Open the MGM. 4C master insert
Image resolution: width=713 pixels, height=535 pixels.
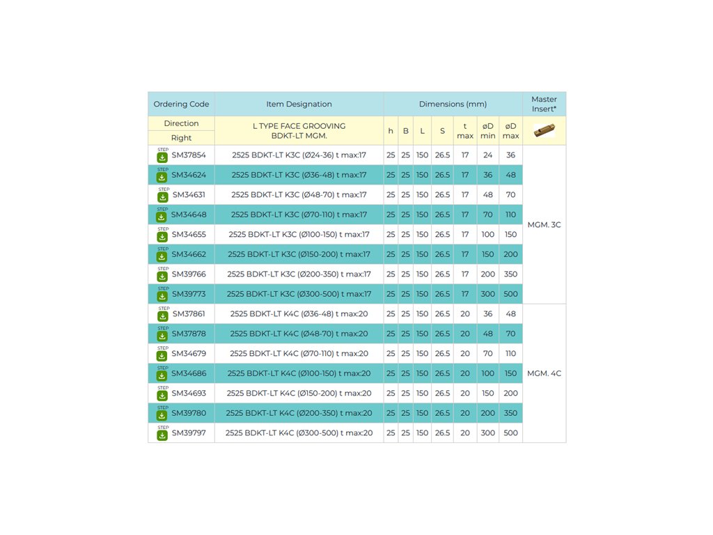click(544, 373)
